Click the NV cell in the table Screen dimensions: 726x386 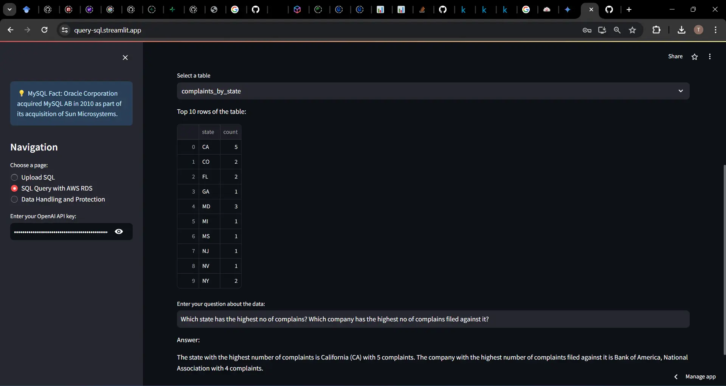click(x=209, y=266)
